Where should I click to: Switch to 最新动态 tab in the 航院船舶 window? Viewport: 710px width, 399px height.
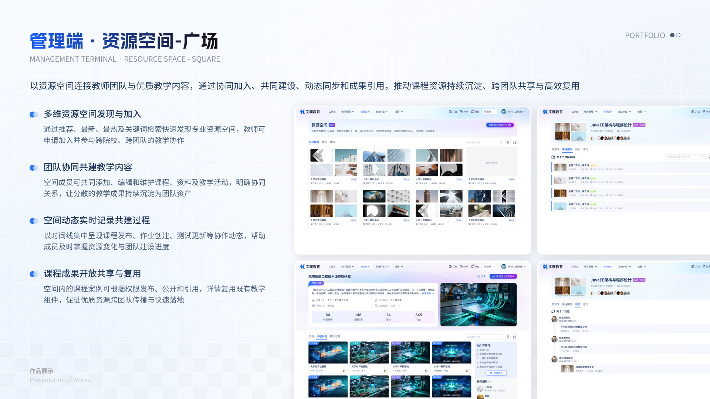335,337
